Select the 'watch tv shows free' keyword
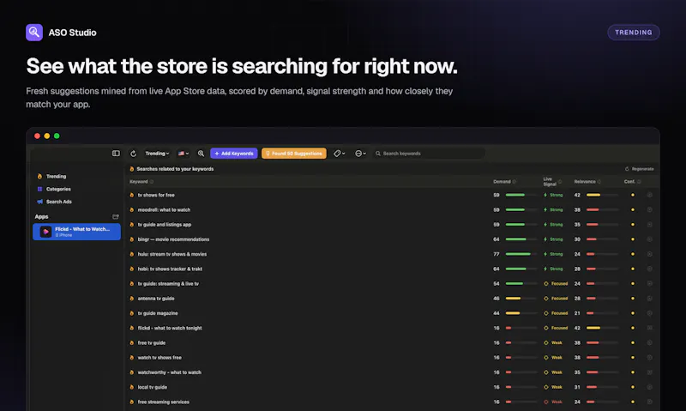Viewport: 686px width, 411px height. point(159,358)
